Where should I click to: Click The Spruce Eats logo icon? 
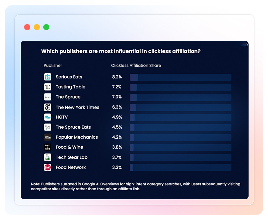tap(48, 127)
